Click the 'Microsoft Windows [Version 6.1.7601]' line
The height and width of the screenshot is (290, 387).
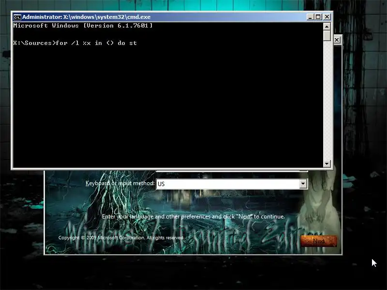(x=83, y=26)
